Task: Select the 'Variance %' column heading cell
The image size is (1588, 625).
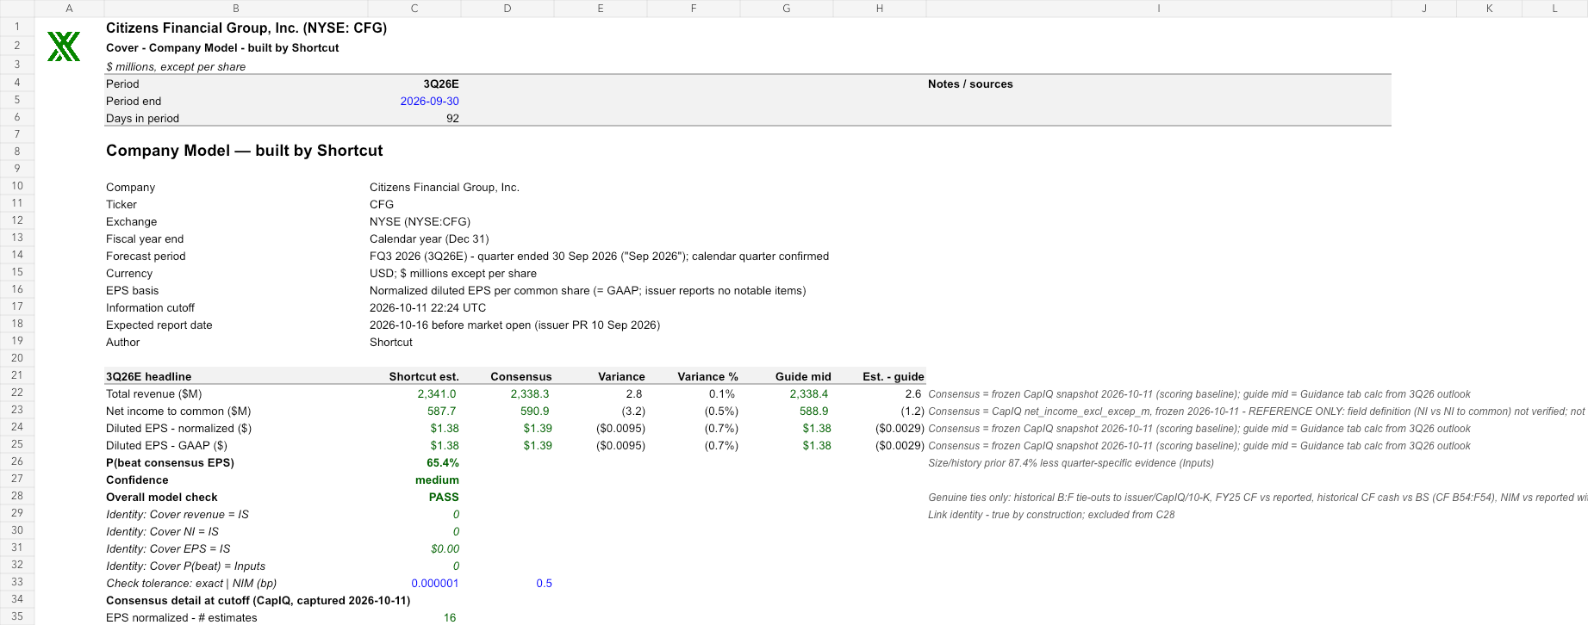Action: [707, 376]
